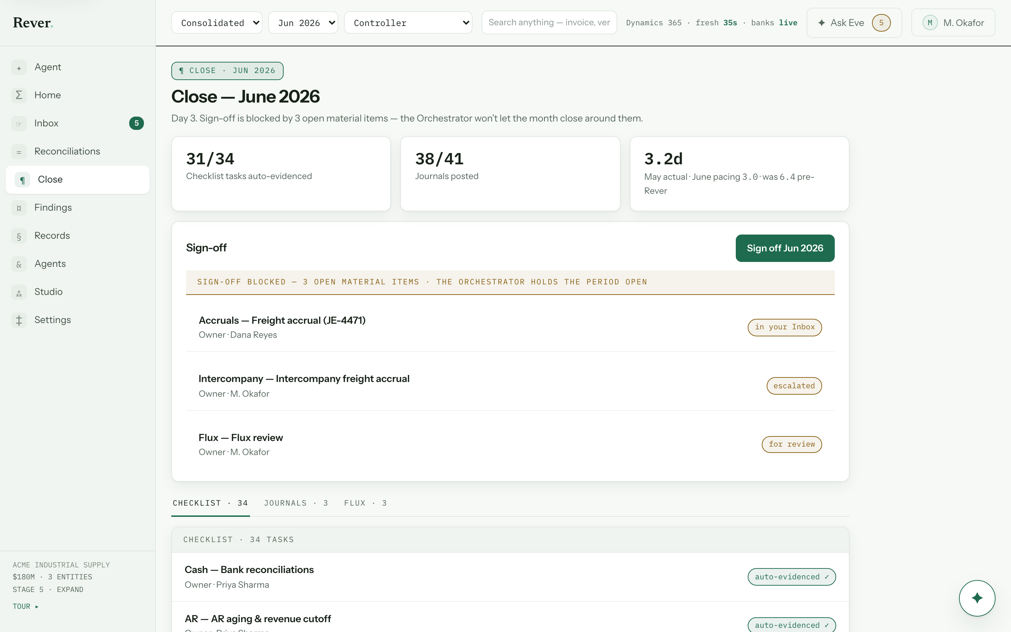
Task: Open Agents in the sidebar
Action: coord(78,264)
